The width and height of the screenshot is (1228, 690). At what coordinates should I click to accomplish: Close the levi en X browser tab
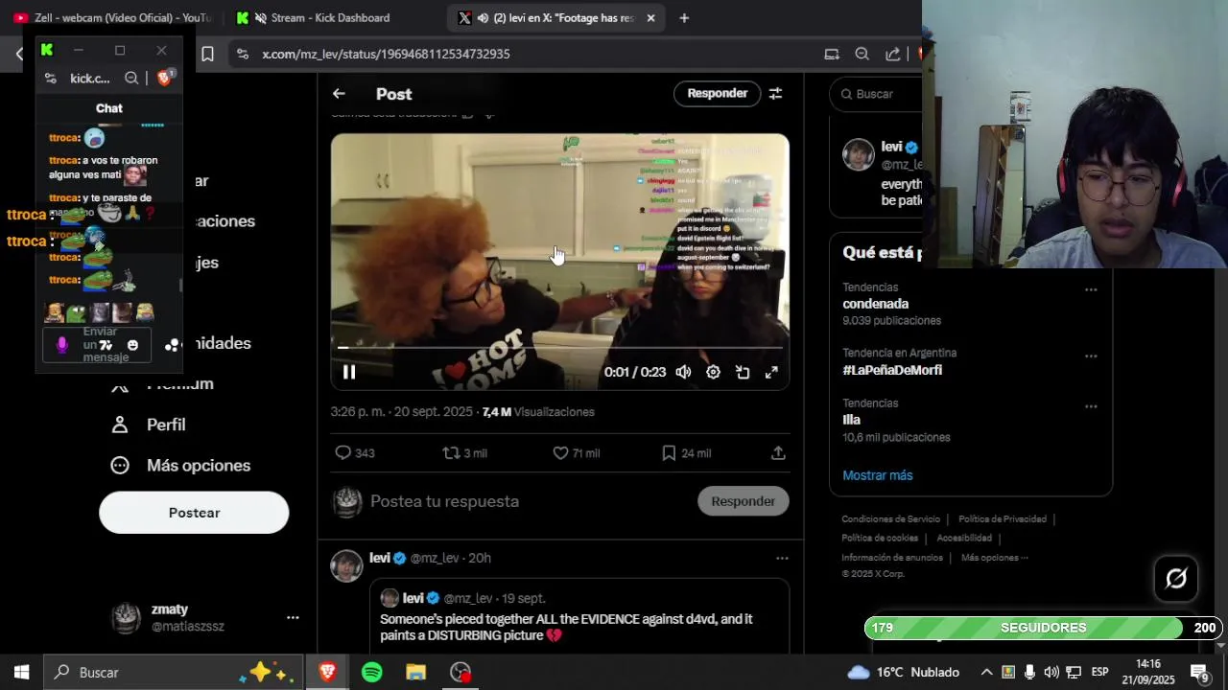pos(650,17)
